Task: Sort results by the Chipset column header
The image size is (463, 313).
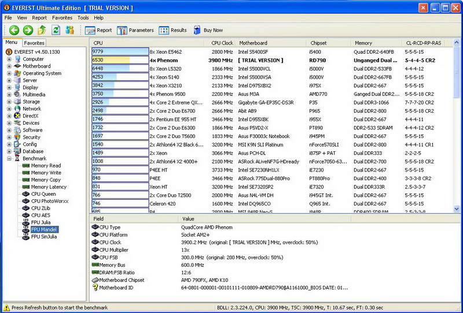Action: coord(329,43)
